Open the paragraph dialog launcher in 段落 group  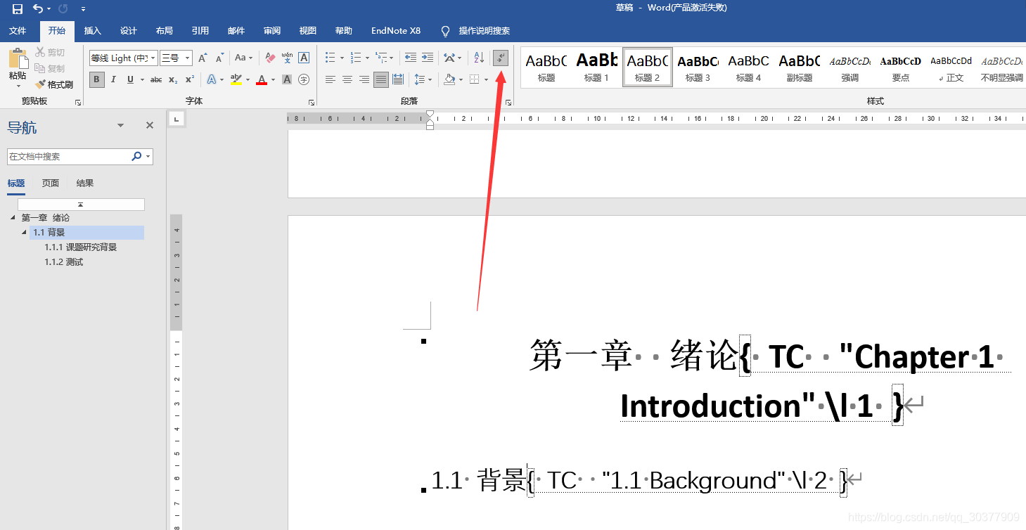pyautogui.click(x=508, y=103)
